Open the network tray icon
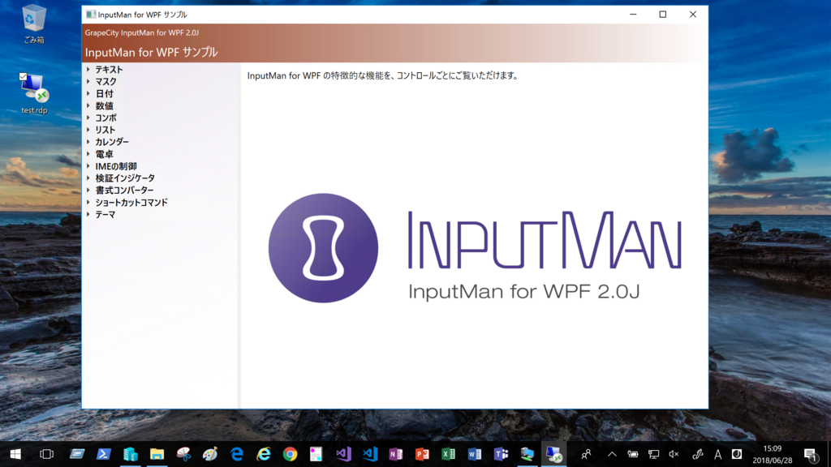 click(x=653, y=454)
